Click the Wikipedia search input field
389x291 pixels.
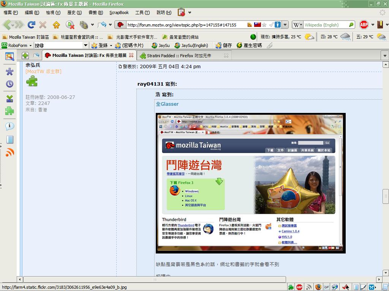pos(325,25)
